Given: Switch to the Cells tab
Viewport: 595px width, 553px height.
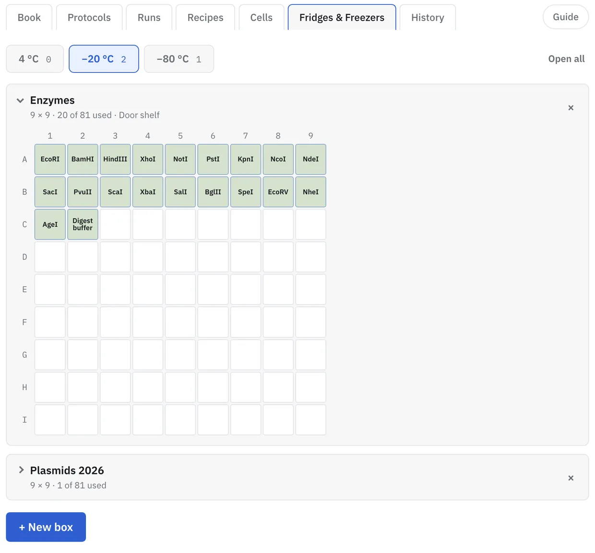Looking at the screenshot, I should [262, 17].
